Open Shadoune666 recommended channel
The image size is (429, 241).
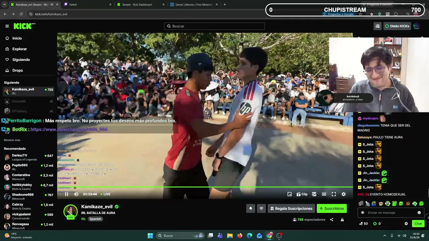[x=28, y=196]
